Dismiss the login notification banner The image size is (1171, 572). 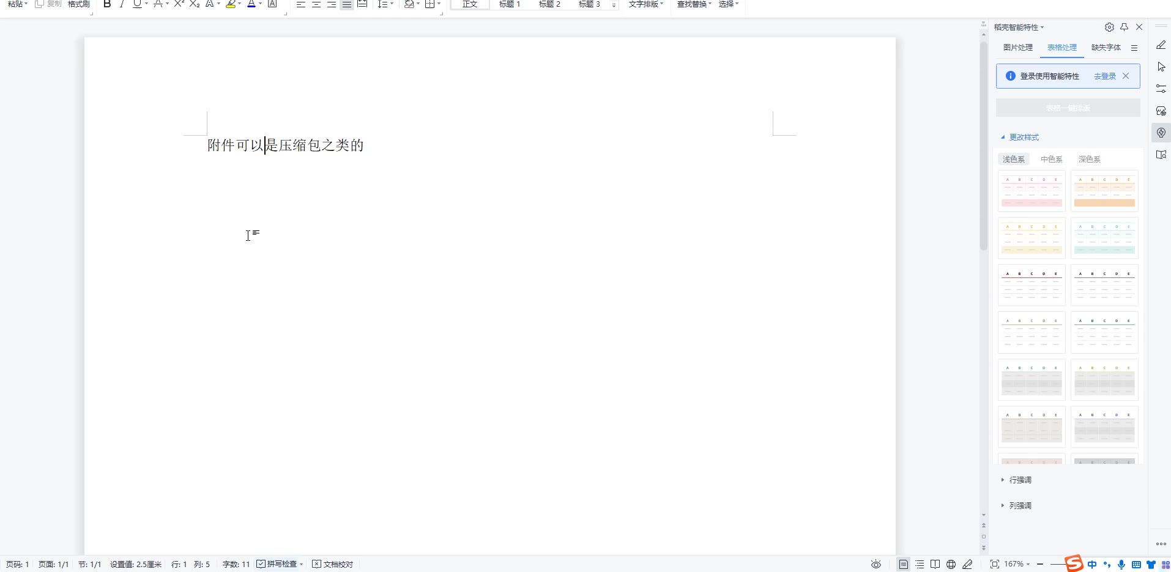click(x=1126, y=76)
